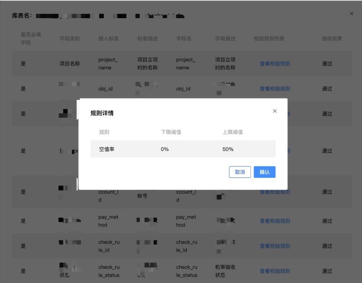362x283 pixels.
Task: Open 查看校验规则 for project_name row
Action: point(275,63)
